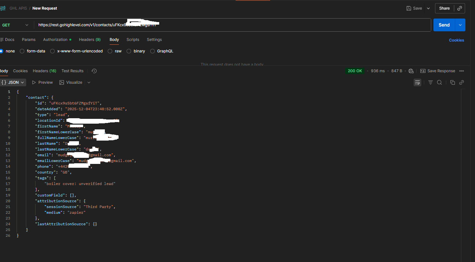Screen dimensions: 475x262
Task: Select the raw body type
Action: (x=115, y=51)
